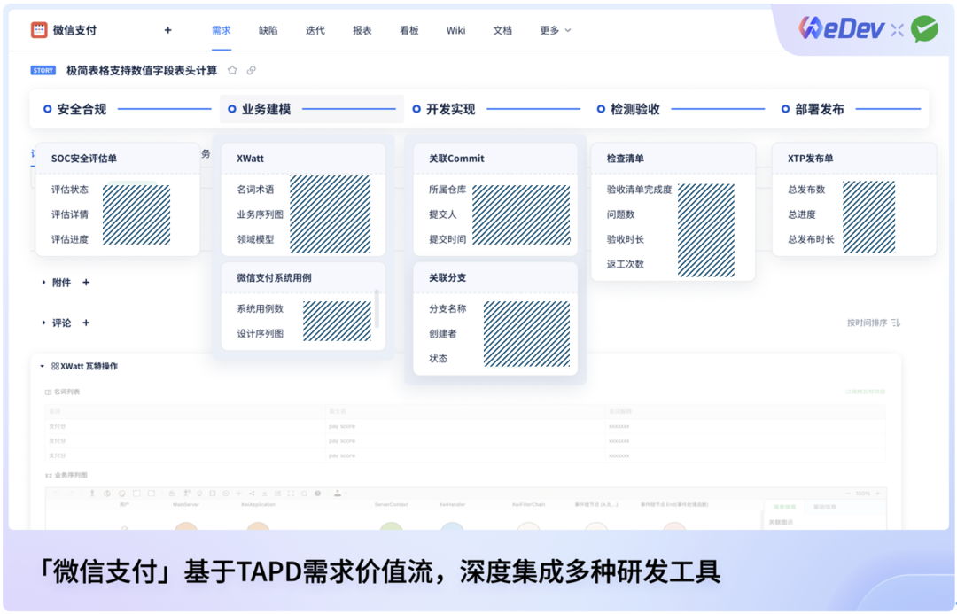The width and height of the screenshot is (957, 614).
Task: Click the 总发布时长 field label
Action: tap(811, 239)
